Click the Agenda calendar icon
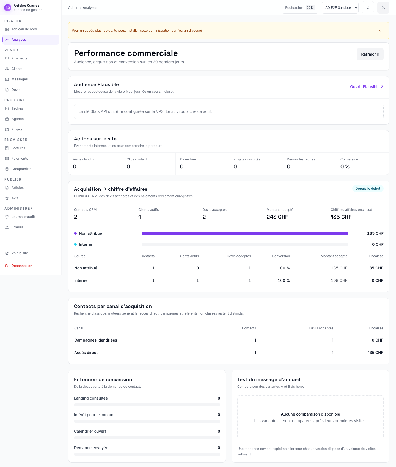396x467 pixels. [7, 119]
